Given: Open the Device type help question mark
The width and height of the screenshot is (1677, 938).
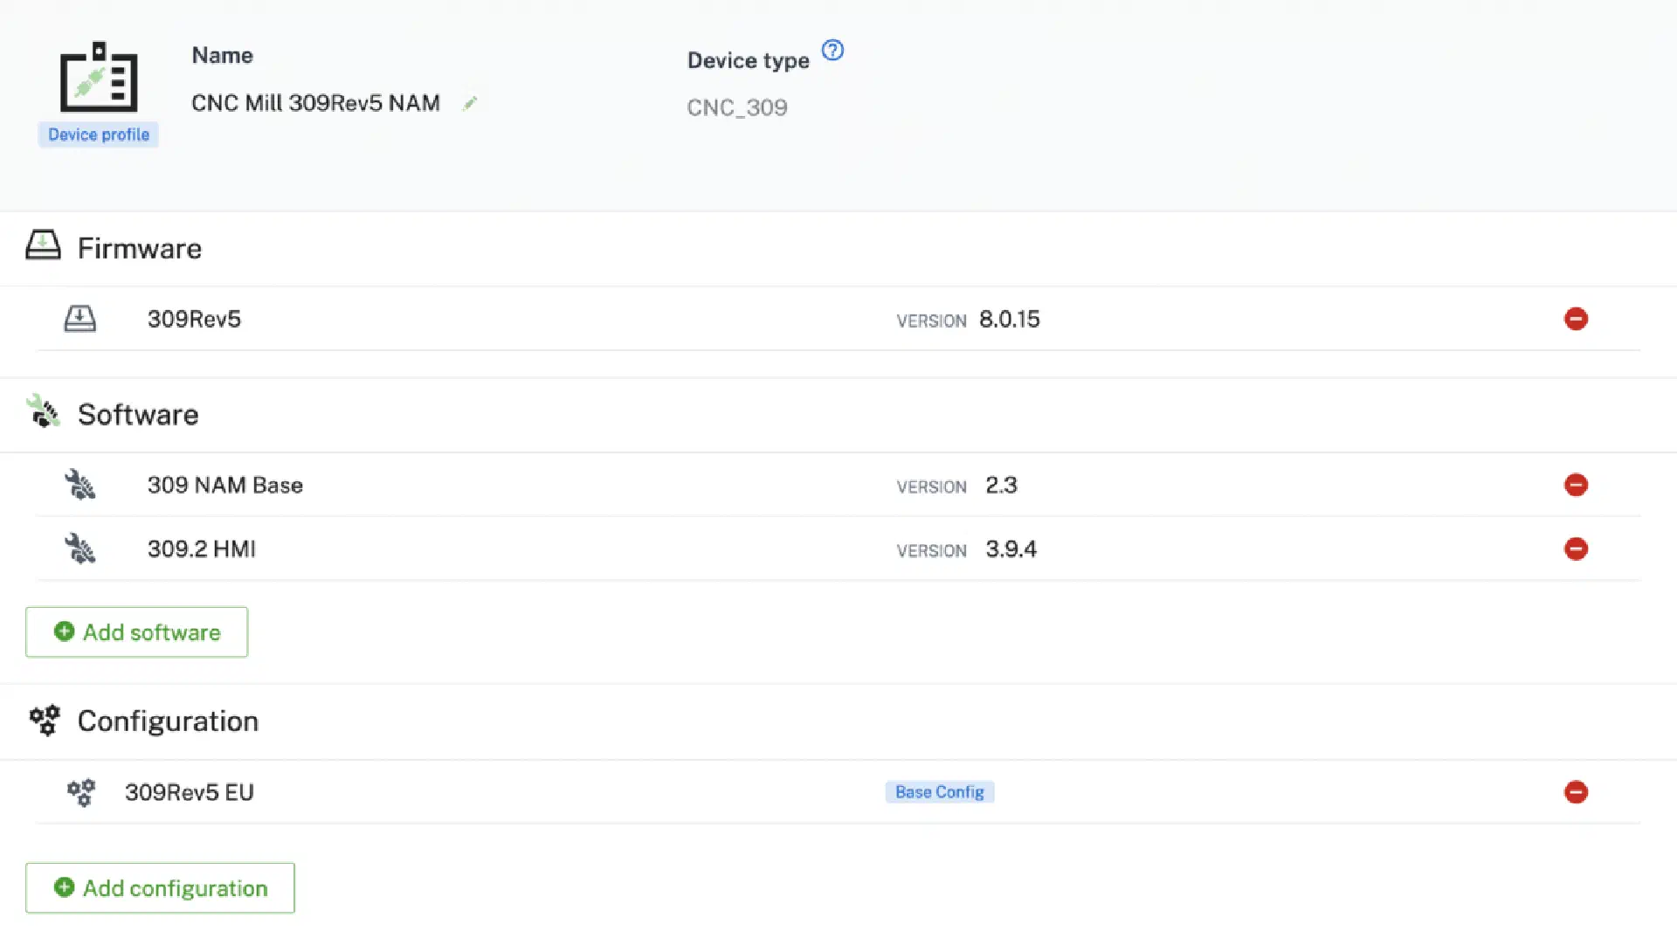Looking at the screenshot, I should pos(832,51).
